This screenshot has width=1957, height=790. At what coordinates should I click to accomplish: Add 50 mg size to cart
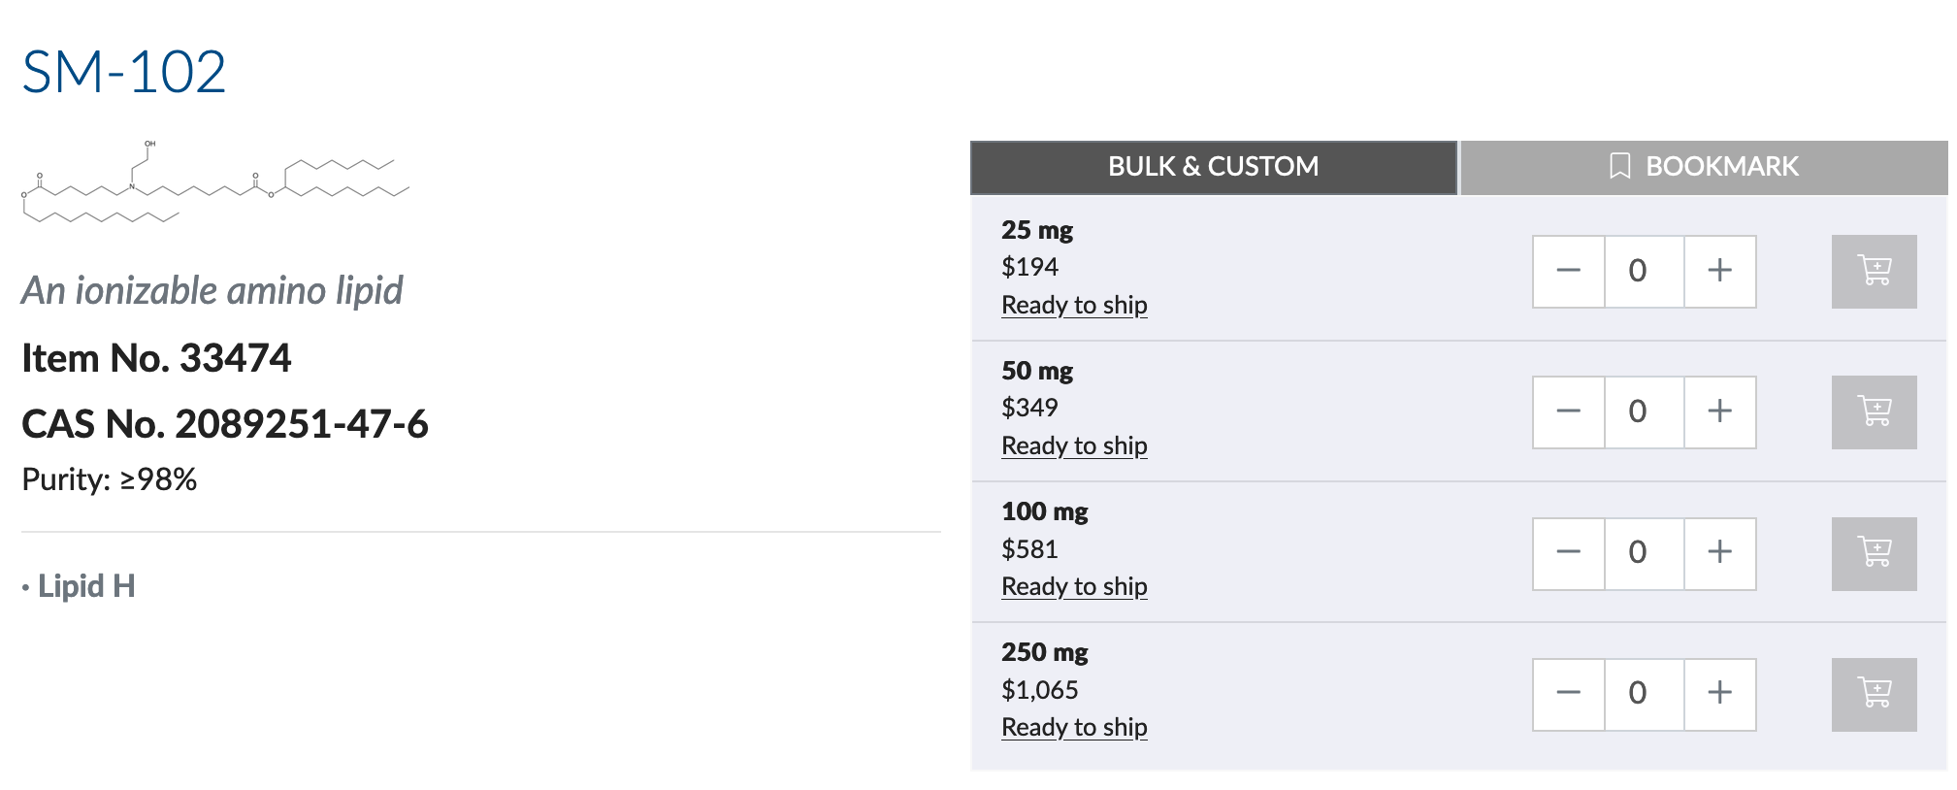coord(1874,412)
